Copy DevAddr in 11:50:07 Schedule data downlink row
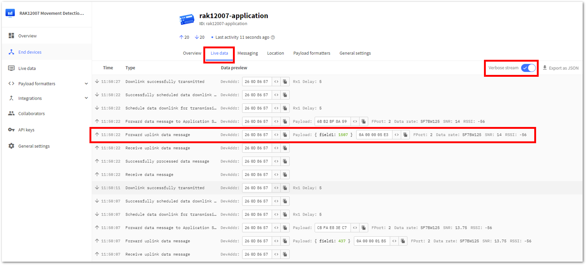The width and height of the screenshot is (586, 265). (x=285, y=214)
